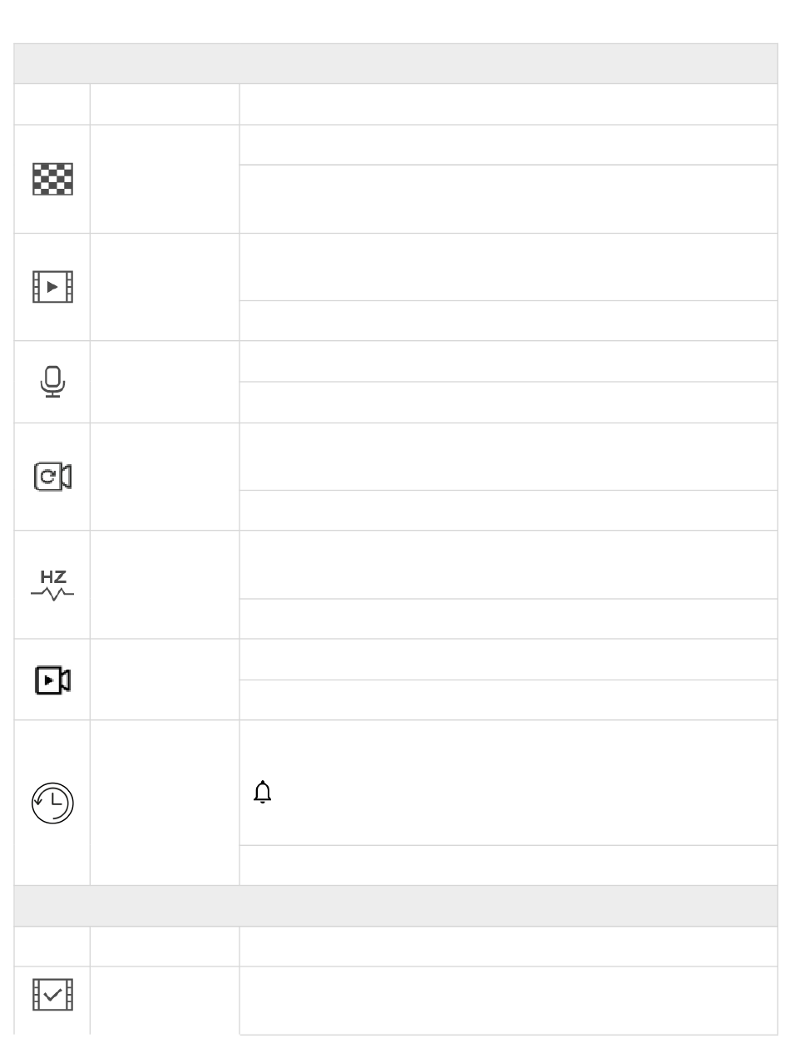Click the microphone icon
The image size is (790, 1043).
pos(52,382)
